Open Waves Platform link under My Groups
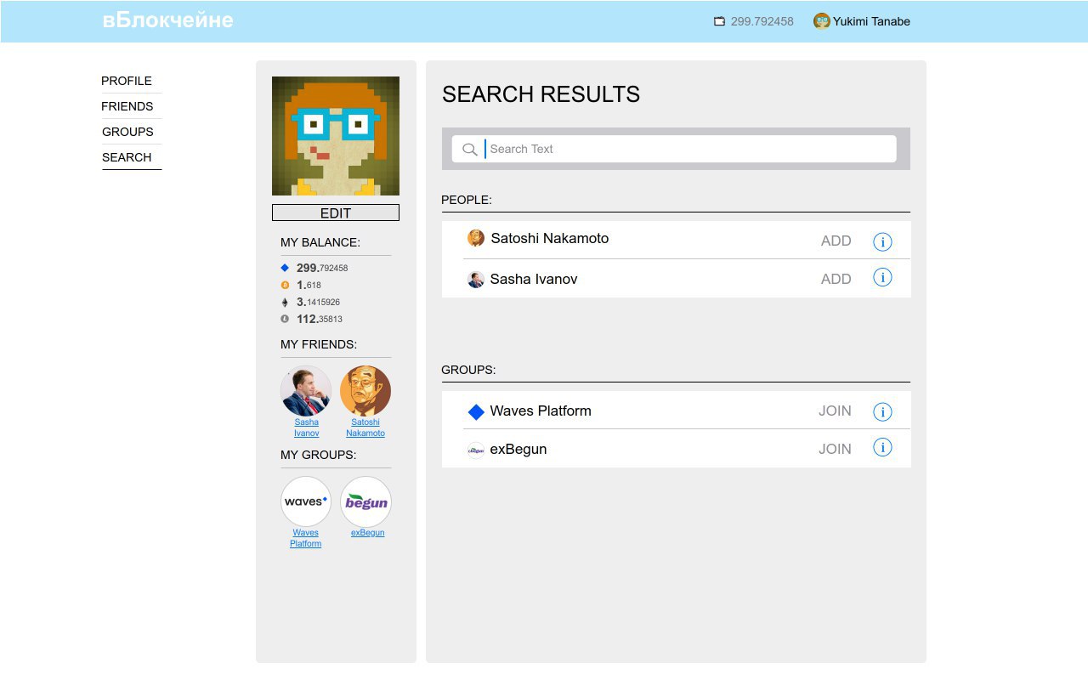 (306, 538)
